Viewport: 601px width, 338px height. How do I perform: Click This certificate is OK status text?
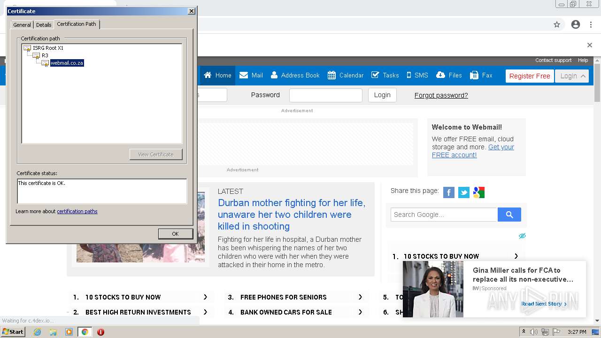[42, 183]
